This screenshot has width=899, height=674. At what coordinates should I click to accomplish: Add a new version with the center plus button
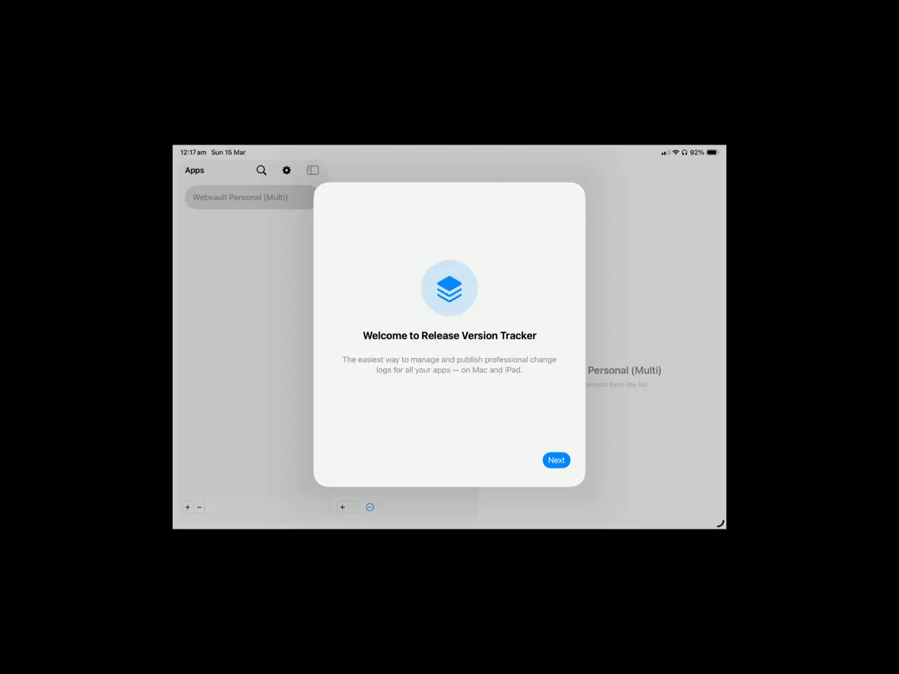pyautogui.click(x=342, y=507)
